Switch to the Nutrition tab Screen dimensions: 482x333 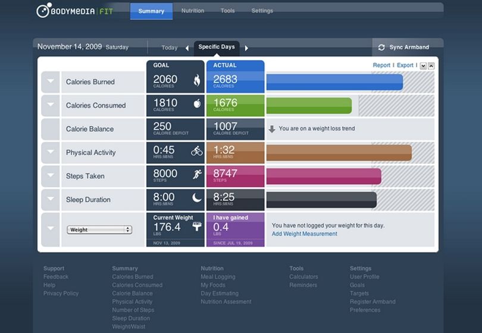[193, 11]
